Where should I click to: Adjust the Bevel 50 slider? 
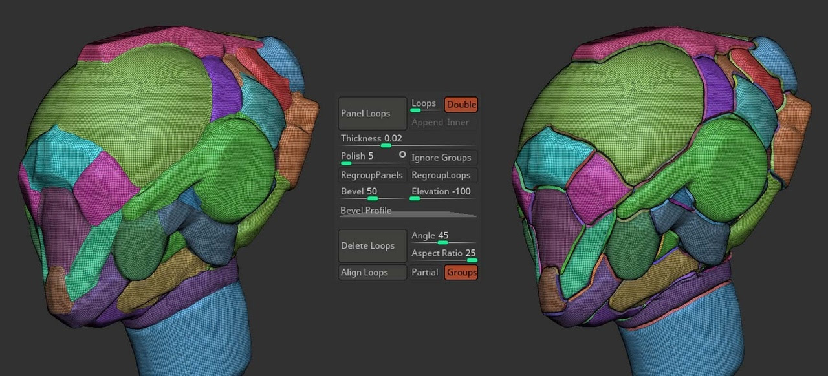(x=373, y=193)
